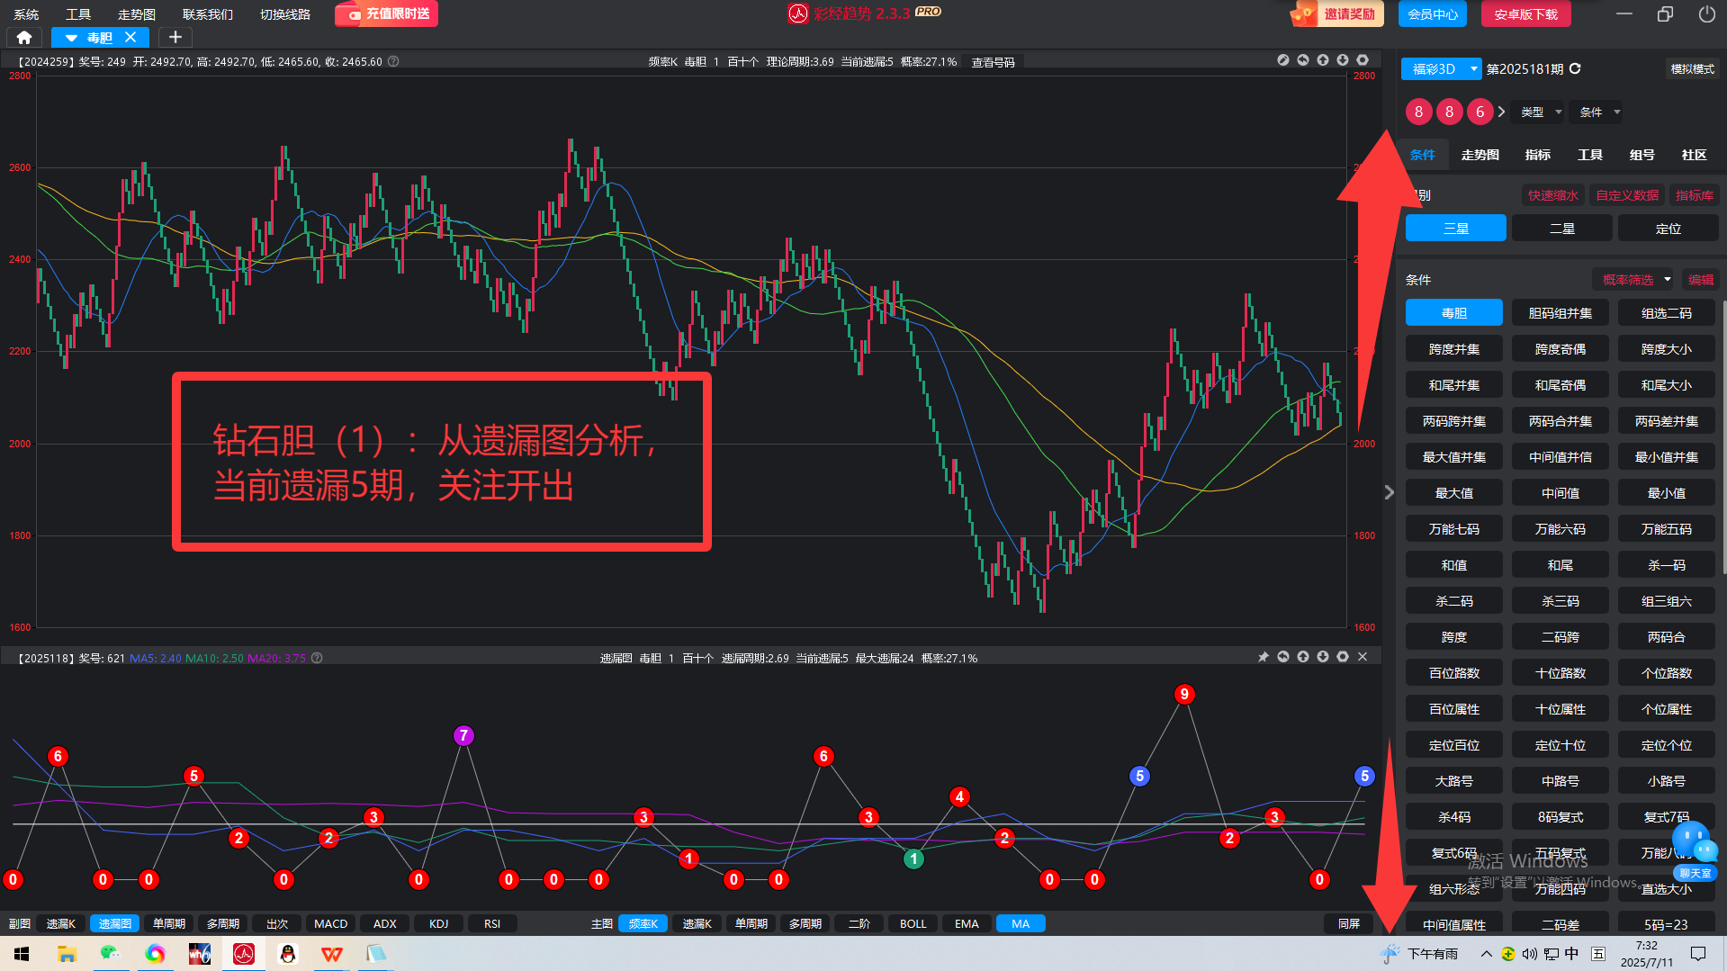Open the chat room robot icon

(x=1696, y=850)
